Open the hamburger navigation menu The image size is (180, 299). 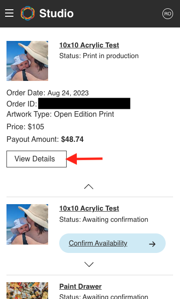coord(9,13)
